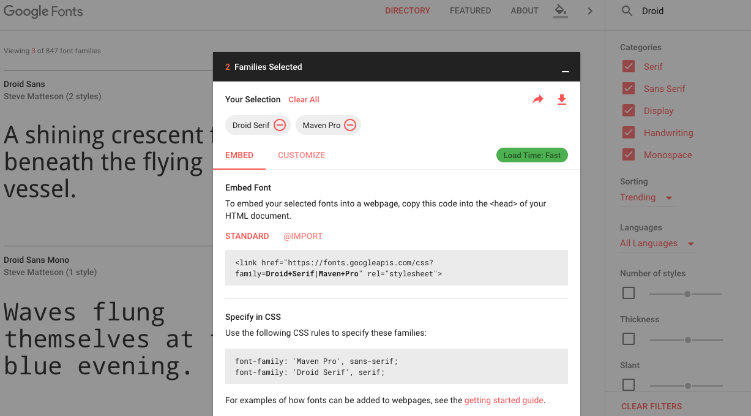751x416 pixels.
Task: Click the right chevron in header
Action: coord(590,11)
